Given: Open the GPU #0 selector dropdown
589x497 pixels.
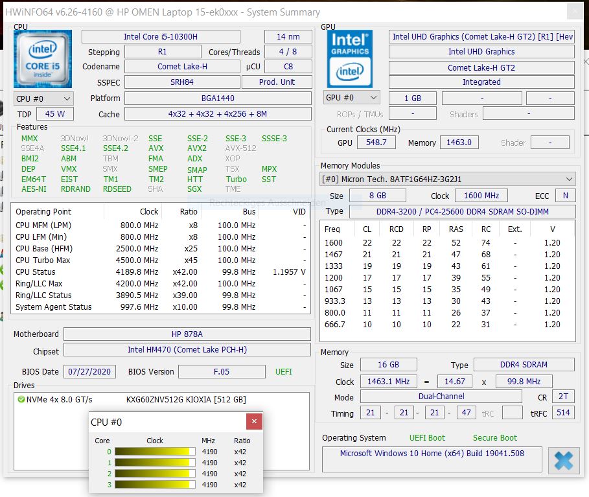Looking at the screenshot, I should pyautogui.click(x=352, y=98).
